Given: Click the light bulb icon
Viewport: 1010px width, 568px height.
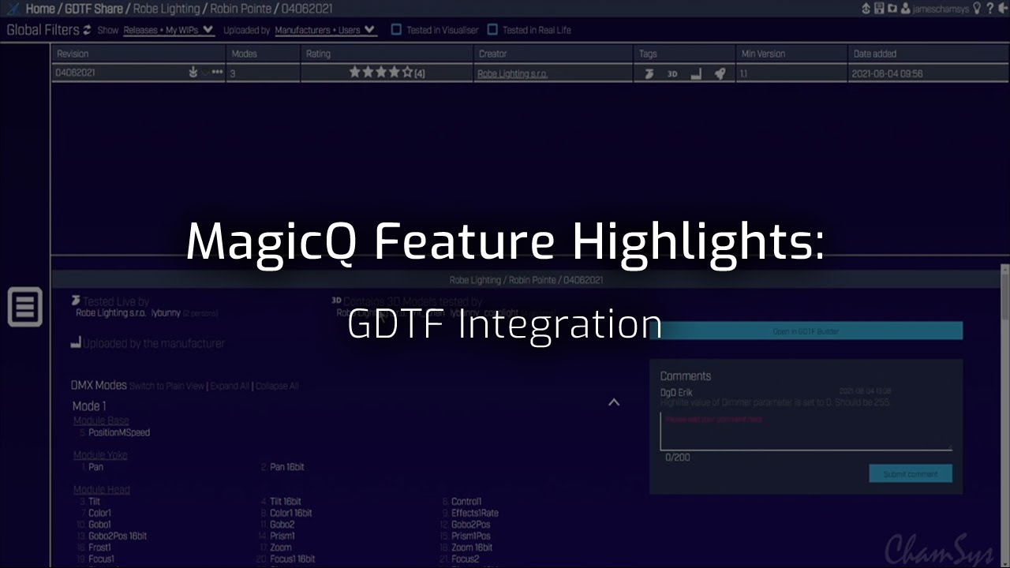Looking at the screenshot, I should (977, 9).
